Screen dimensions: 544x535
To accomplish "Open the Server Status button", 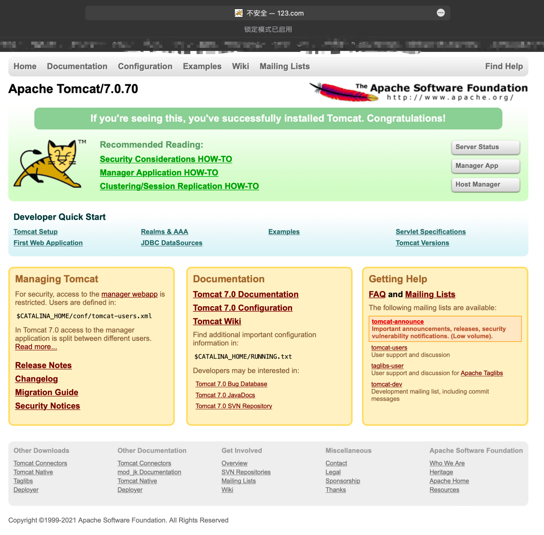I will [x=485, y=147].
